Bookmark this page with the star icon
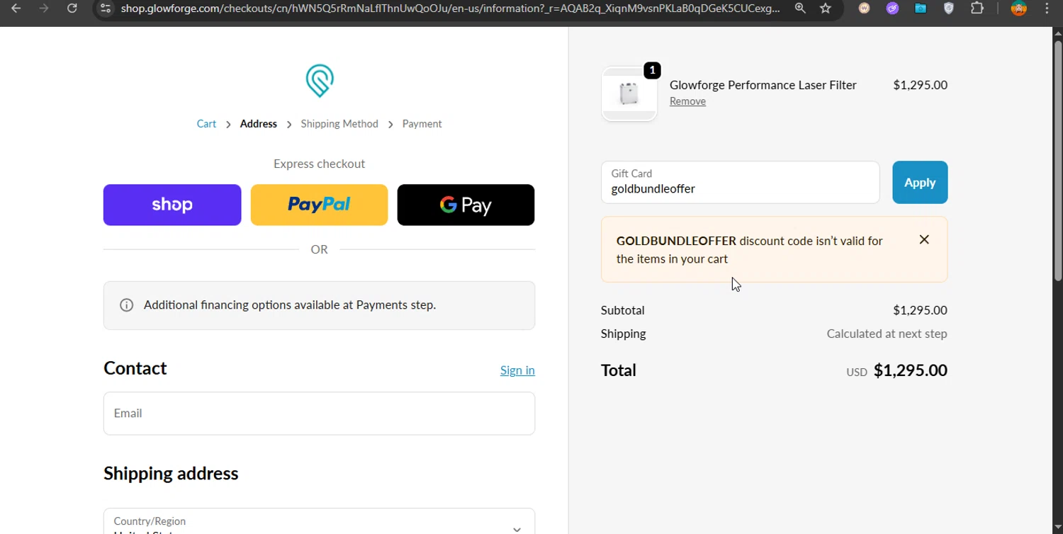This screenshot has width=1063, height=534. click(x=826, y=8)
